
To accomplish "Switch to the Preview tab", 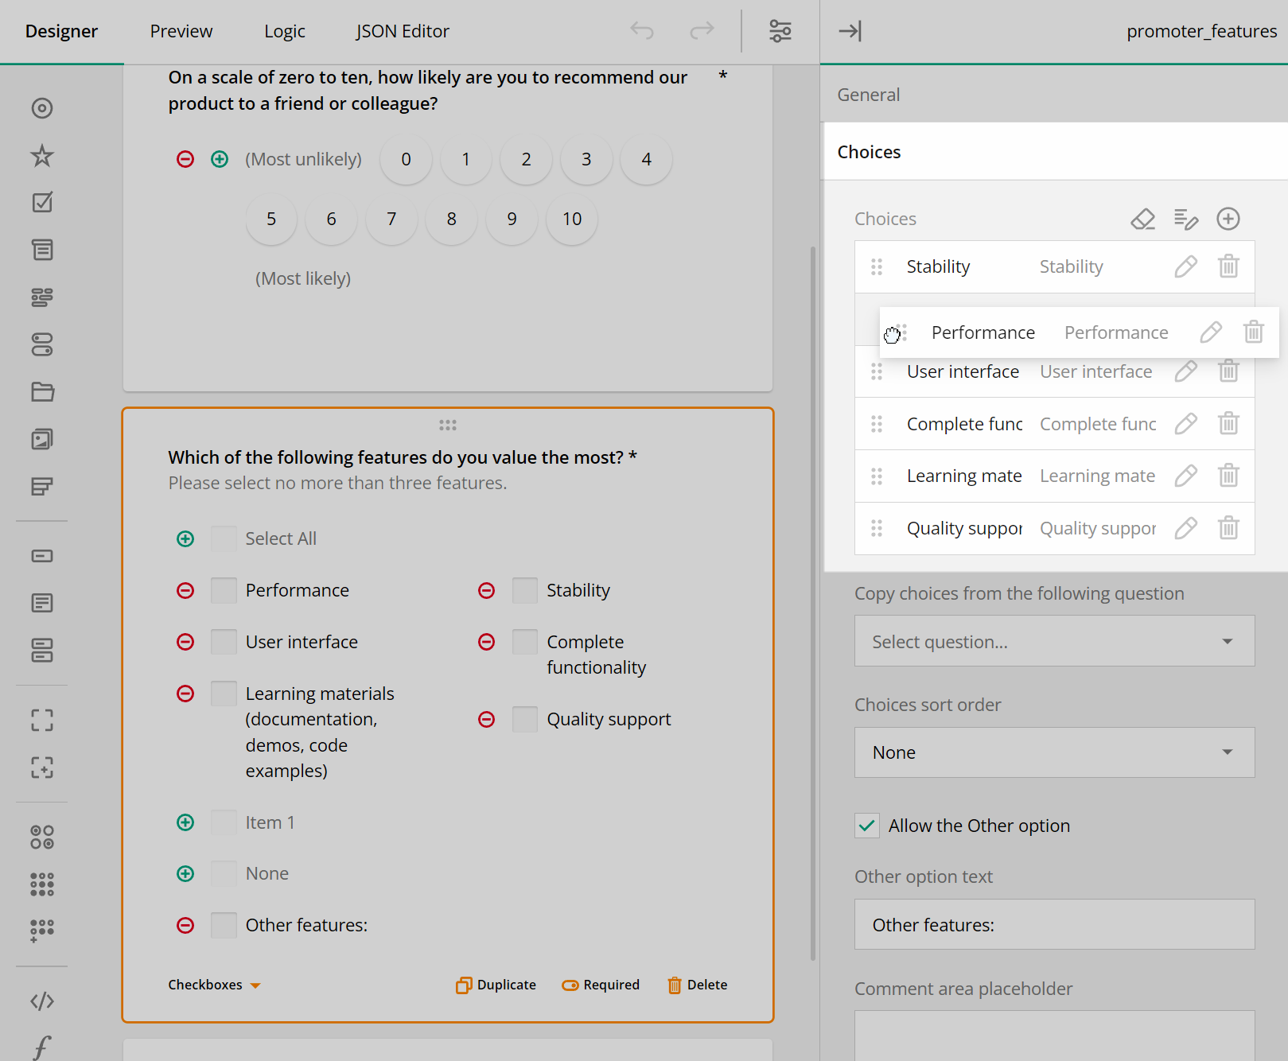I will pyautogui.click(x=181, y=31).
